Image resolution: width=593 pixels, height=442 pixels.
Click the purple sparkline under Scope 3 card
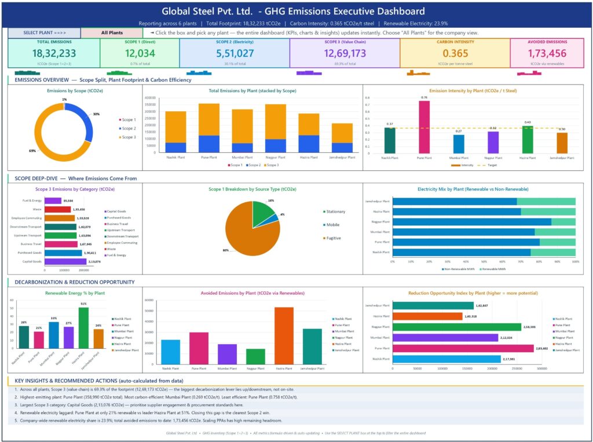309,72
